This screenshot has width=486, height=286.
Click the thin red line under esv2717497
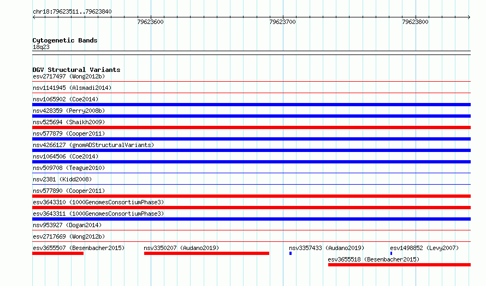(x=251, y=82)
